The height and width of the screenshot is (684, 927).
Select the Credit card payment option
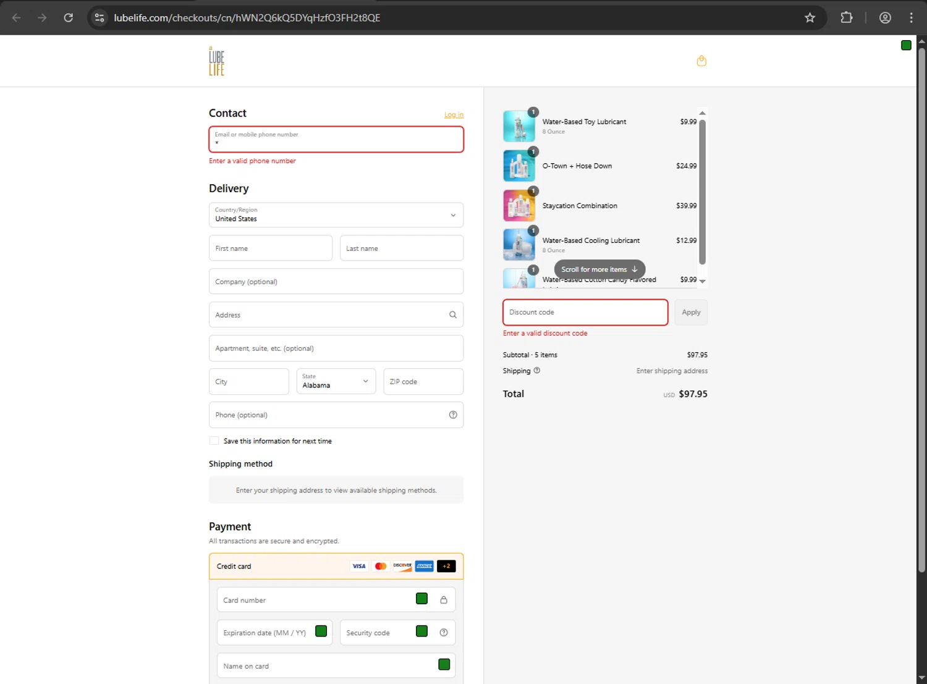[x=336, y=566]
